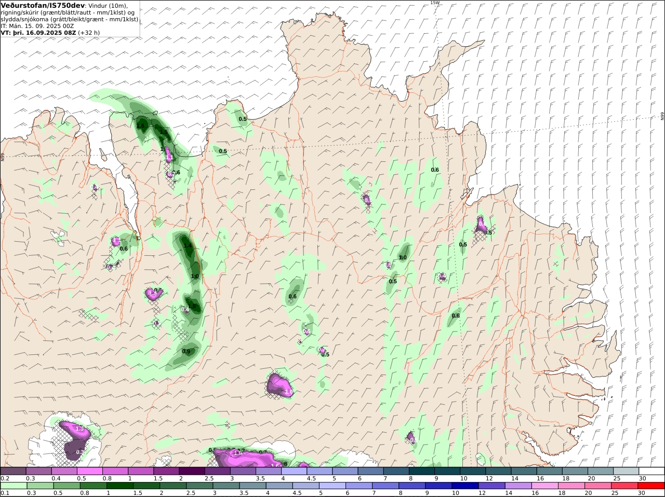Click the purple-blue 12 swatch in the lower legend

[491, 486]
